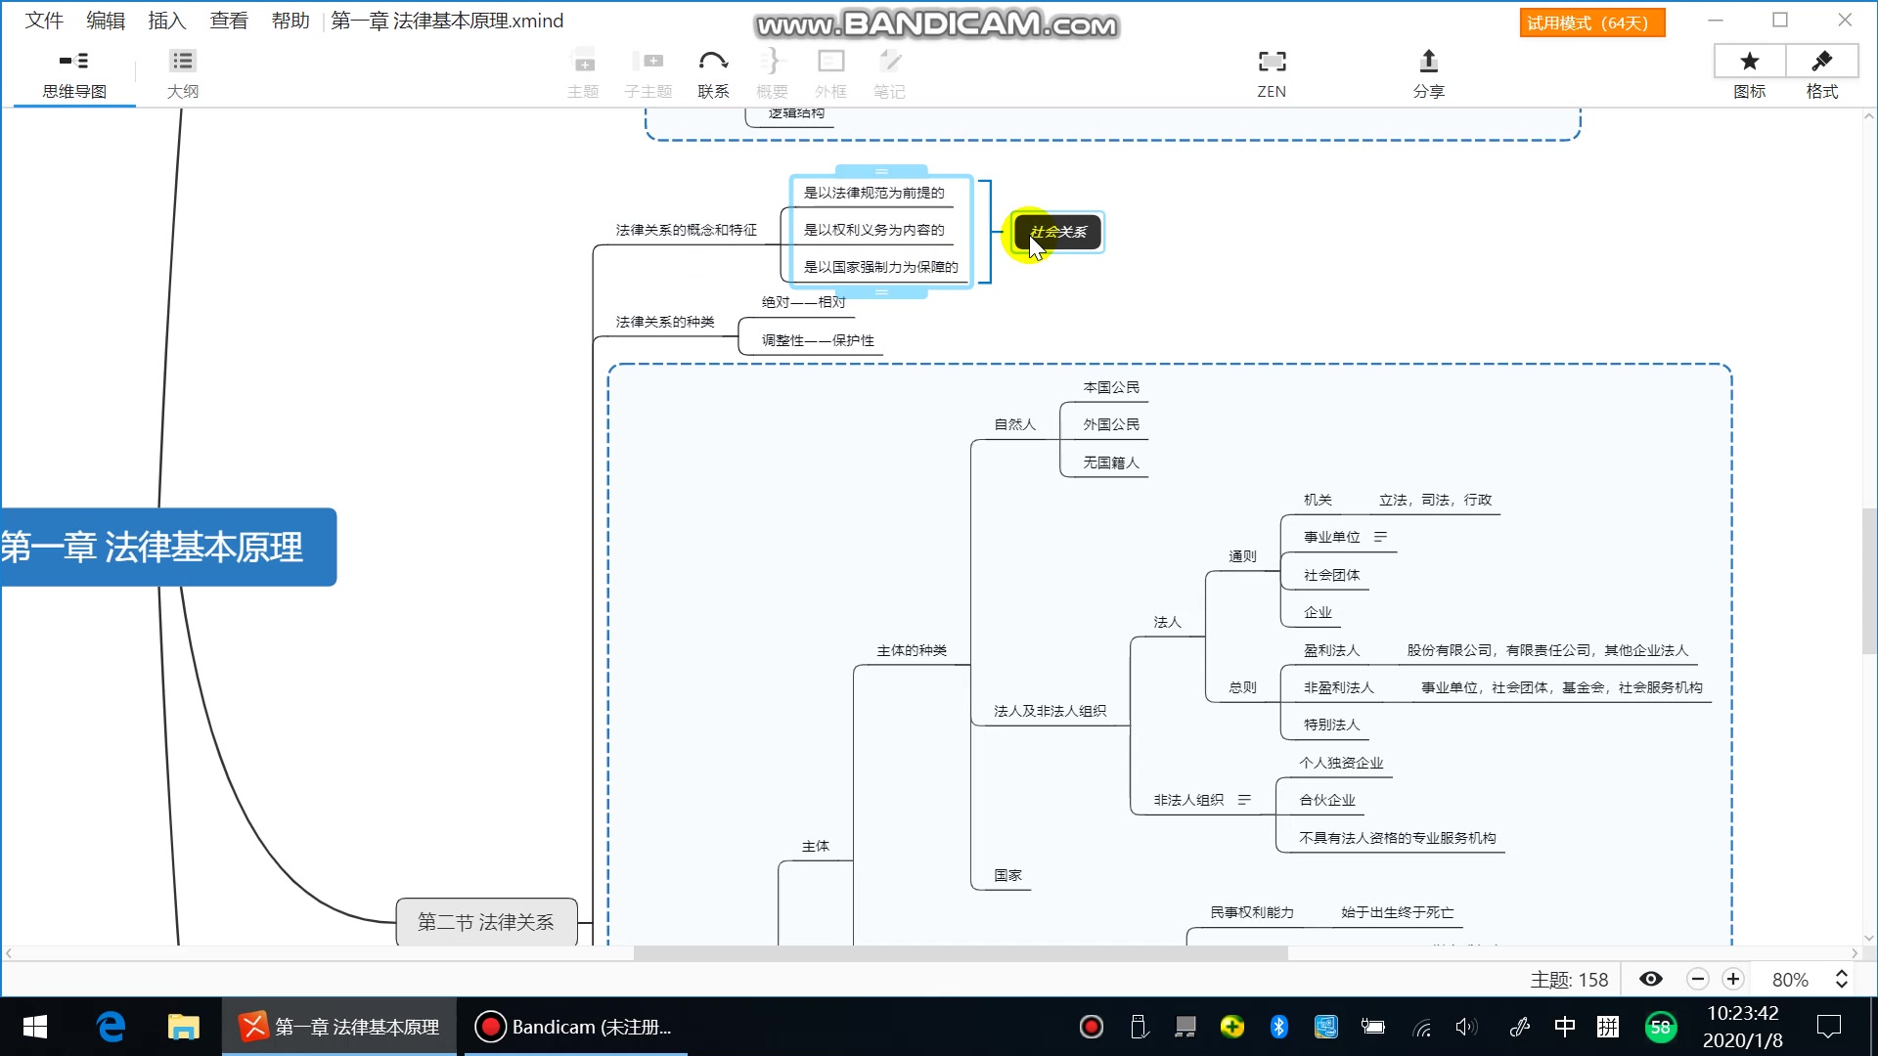Open the 插入 menu

pyautogui.click(x=166, y=21)
